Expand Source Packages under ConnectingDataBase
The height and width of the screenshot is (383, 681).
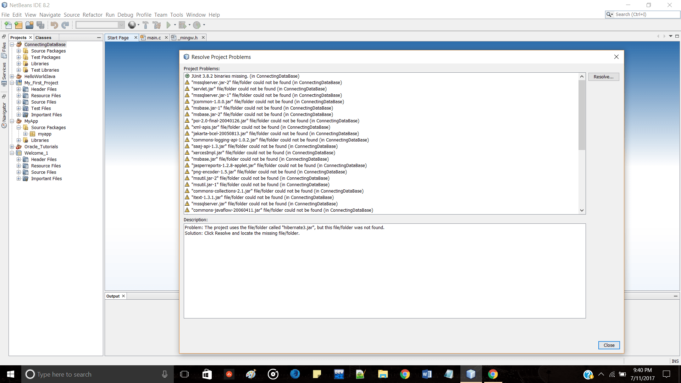(18, 51)
